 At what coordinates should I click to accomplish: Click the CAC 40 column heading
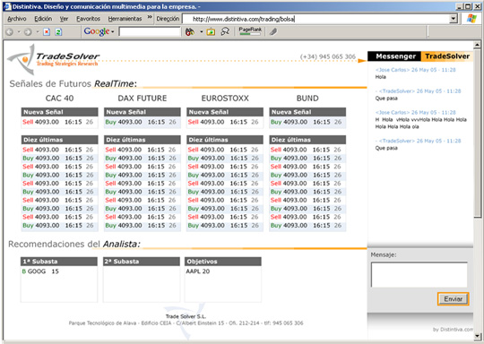[59, 99]
